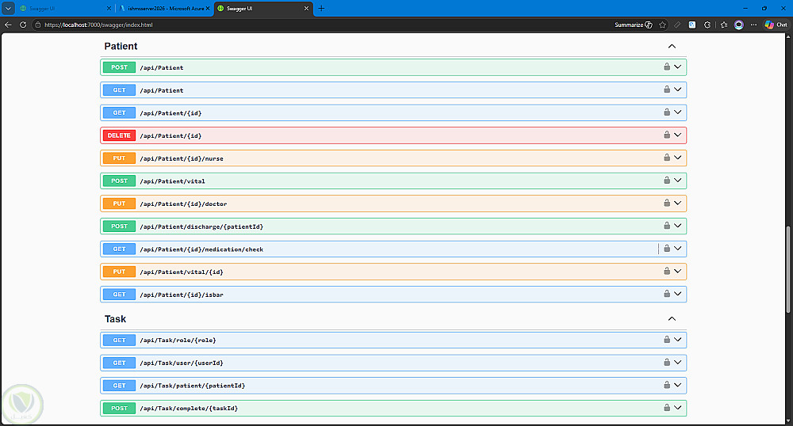793x426 pixels.
Task: Click the authorization lock on DELETE /api/Patient/{id}
Action: pyautogui.click(x=667, y=135)
